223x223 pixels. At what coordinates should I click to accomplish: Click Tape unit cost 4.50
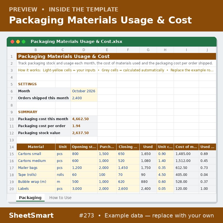click(x=165, y=175)
